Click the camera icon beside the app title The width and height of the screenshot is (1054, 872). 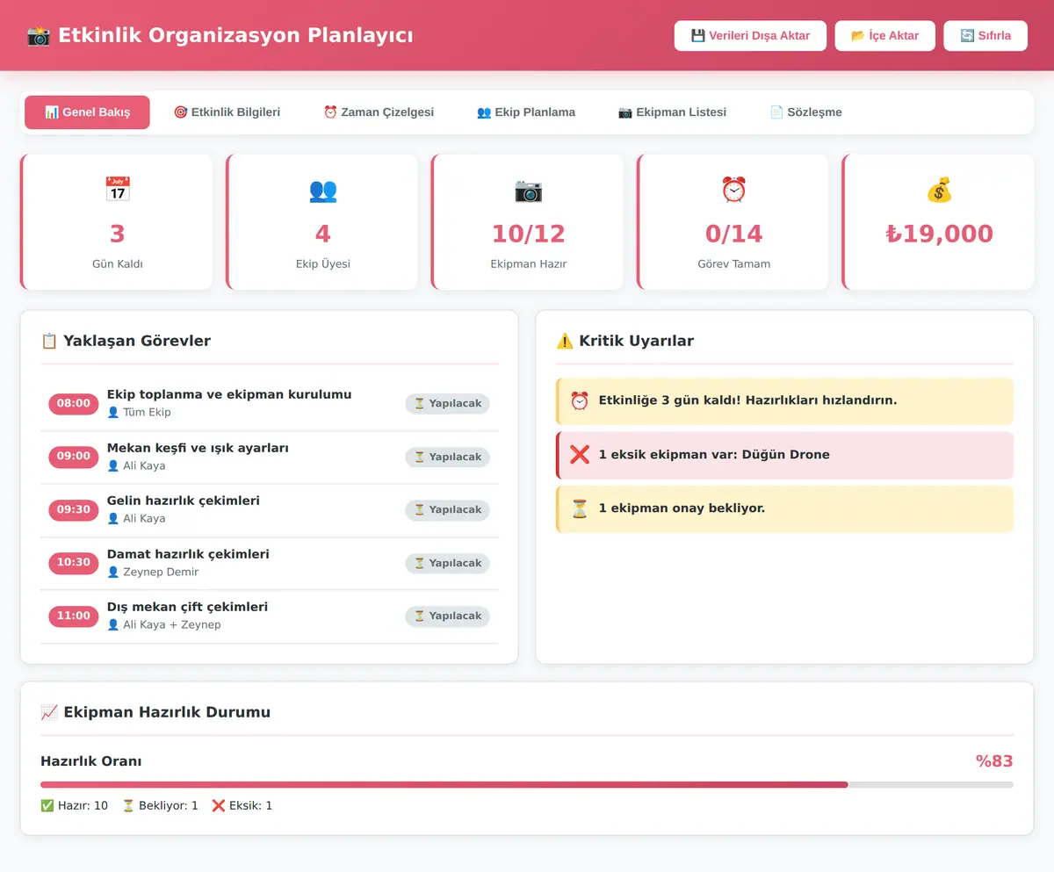[x=39, y=36]
